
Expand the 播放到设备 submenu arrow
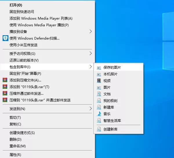coord(91,31)
